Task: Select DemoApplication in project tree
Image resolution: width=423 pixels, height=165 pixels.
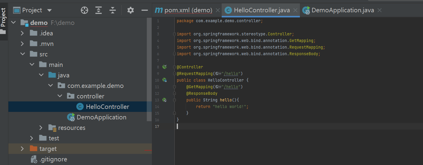Action: click(x=80, y=117)
